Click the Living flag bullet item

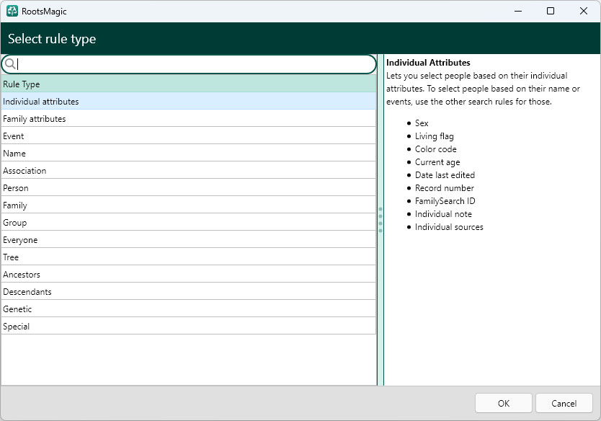pyautogui.click(x=435, y=136)
